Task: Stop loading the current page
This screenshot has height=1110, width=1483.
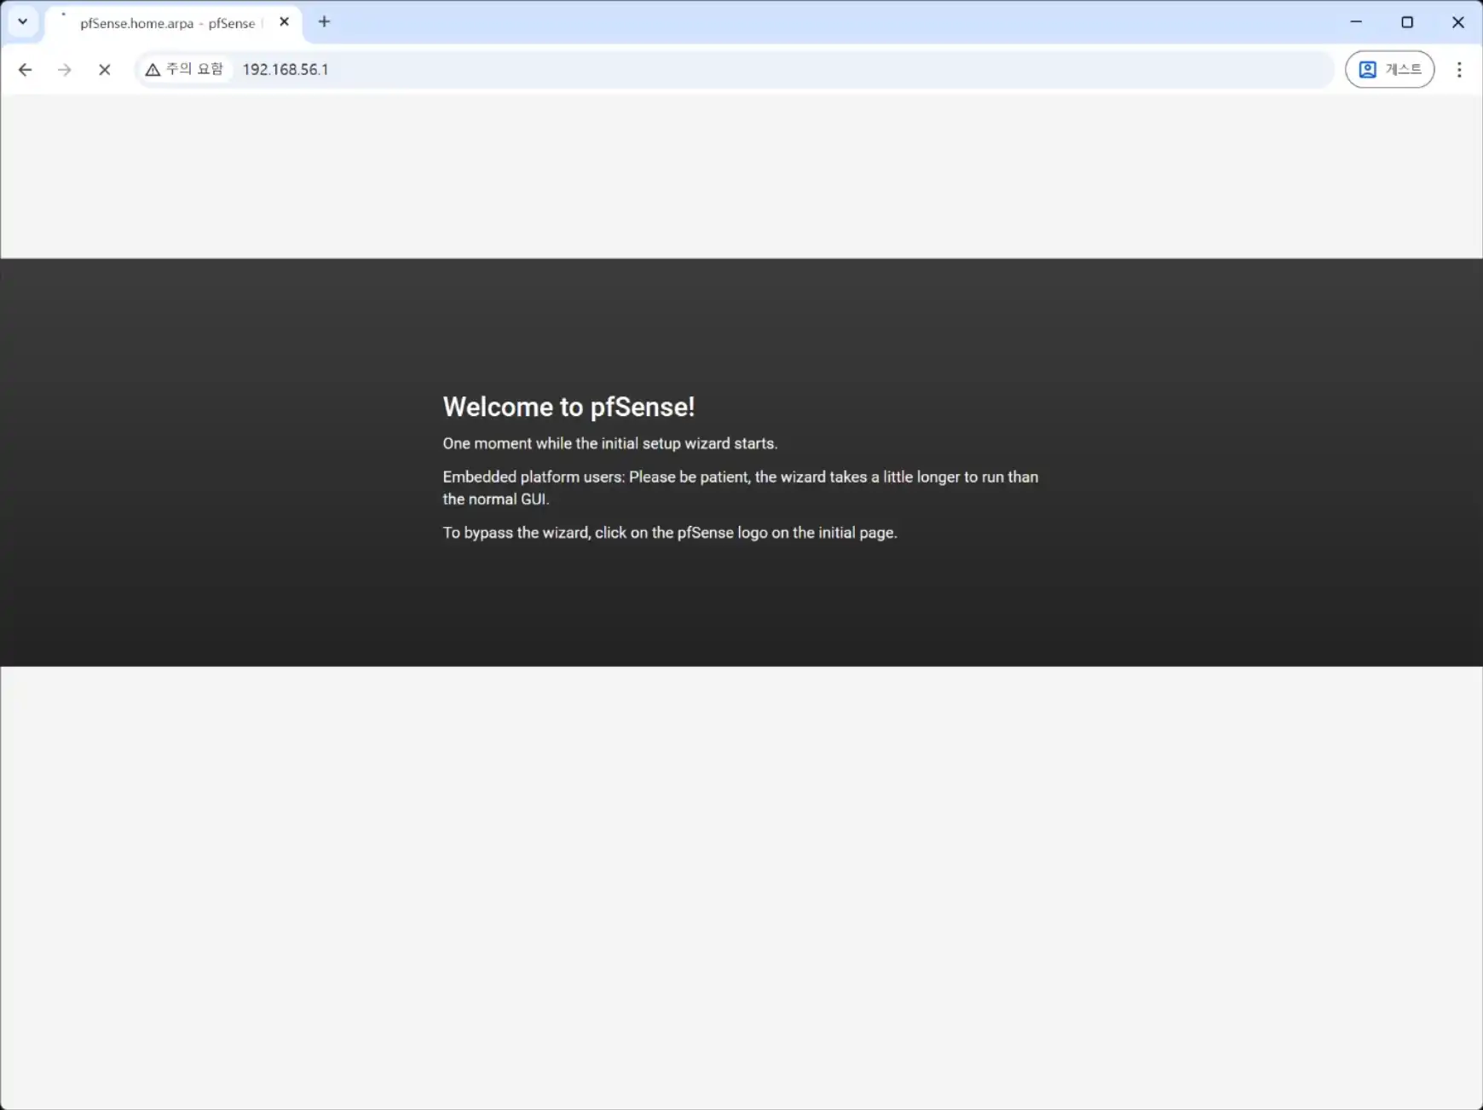Action: (105, 70)
